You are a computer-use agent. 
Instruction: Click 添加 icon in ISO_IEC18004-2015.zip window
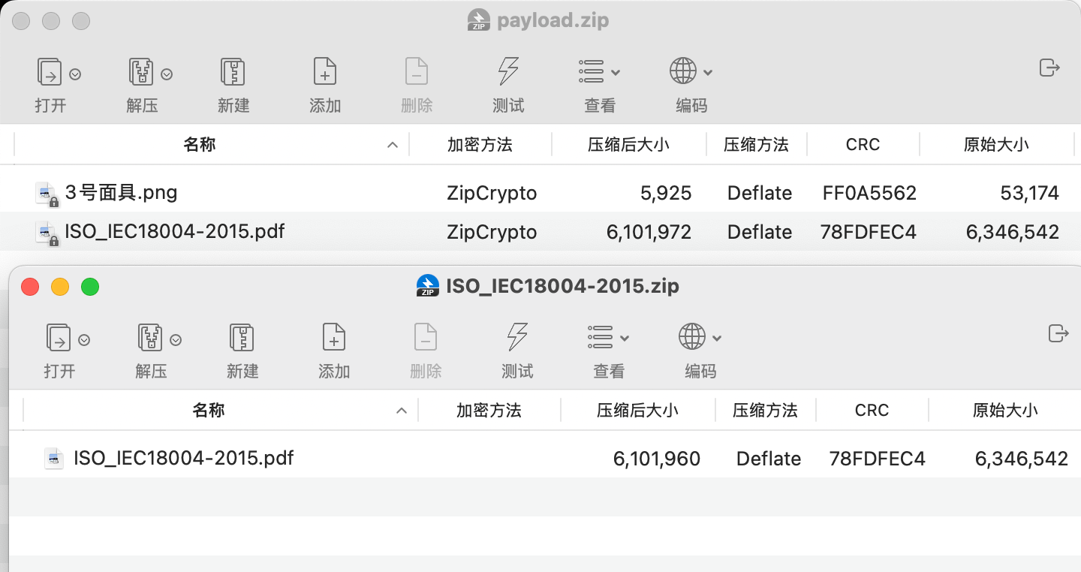point(333,338)
